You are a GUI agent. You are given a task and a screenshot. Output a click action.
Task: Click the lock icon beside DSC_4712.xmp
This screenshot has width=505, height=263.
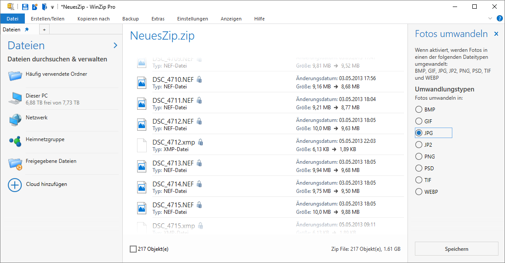(x=201, y=142)
